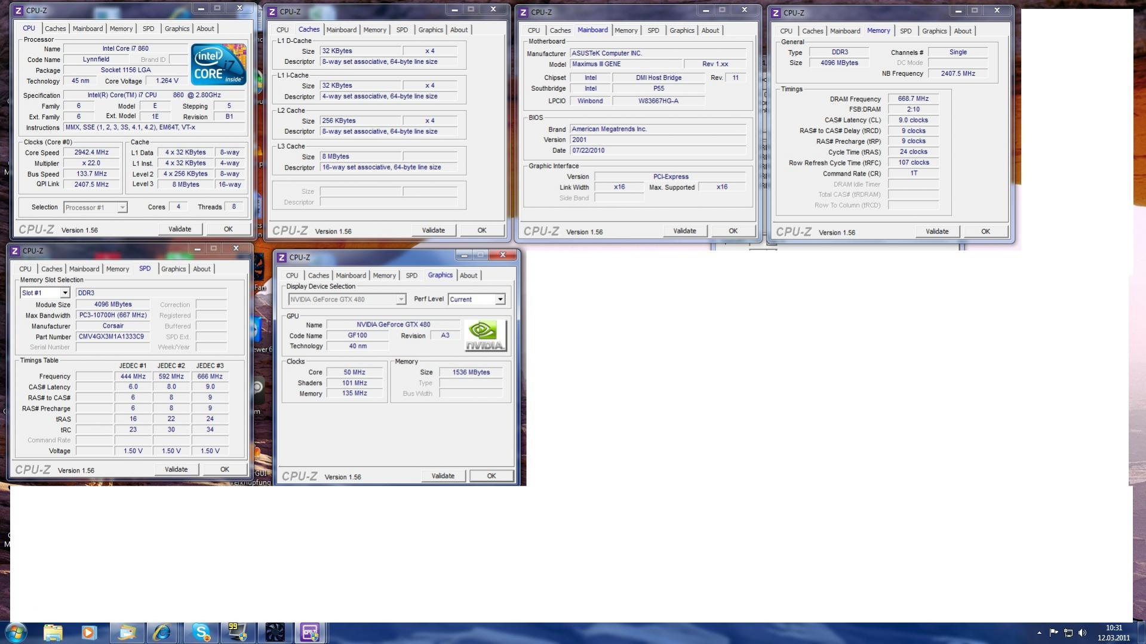Open Windows Media Player from taskbar
This screenshot has height=644, width=1146.
[x=90, y=633]
